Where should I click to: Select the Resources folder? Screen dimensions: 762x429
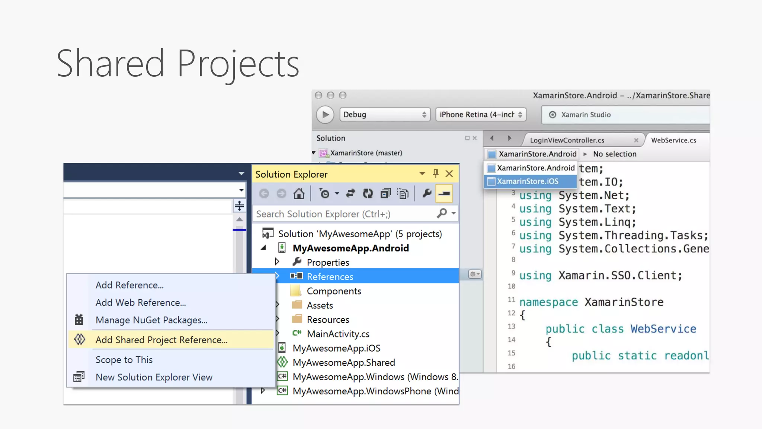[x=327, y=320]
